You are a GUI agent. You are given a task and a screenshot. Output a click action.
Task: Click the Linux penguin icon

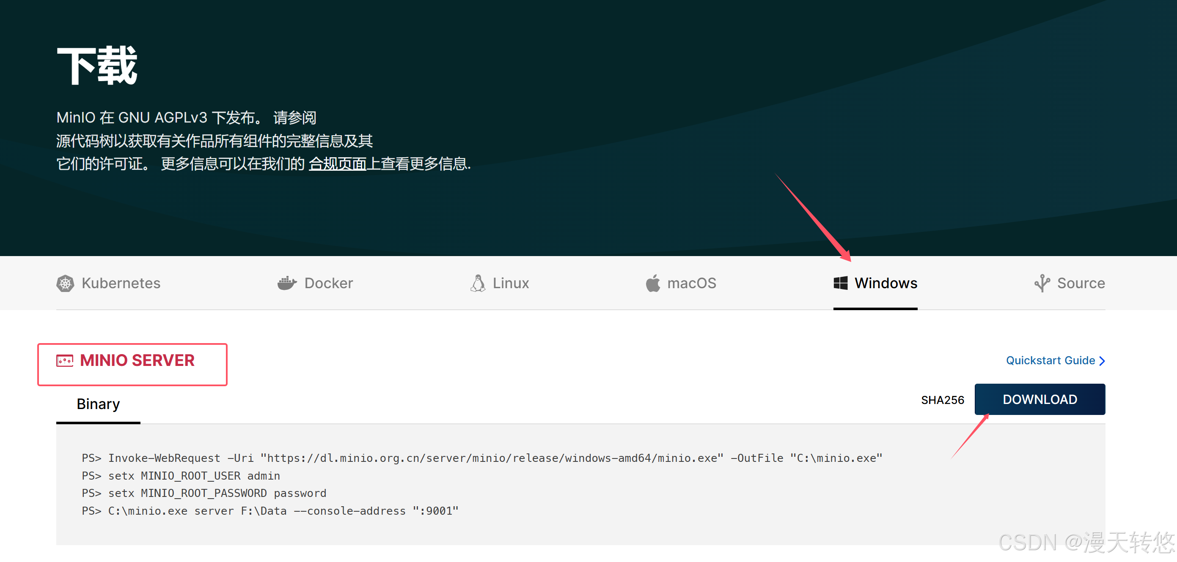click(x=478, y=283)
